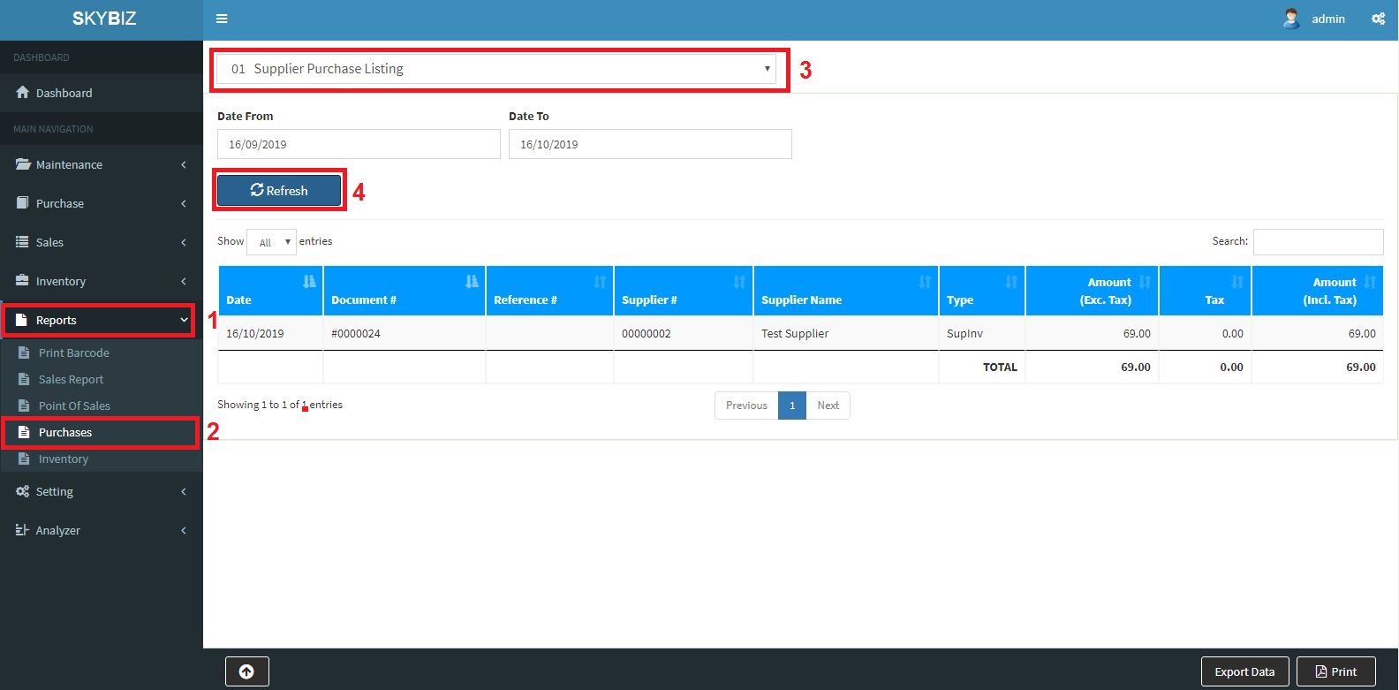Click the Next pagination button
This screenshot has width=1399, height=690.
coord(828,406)
